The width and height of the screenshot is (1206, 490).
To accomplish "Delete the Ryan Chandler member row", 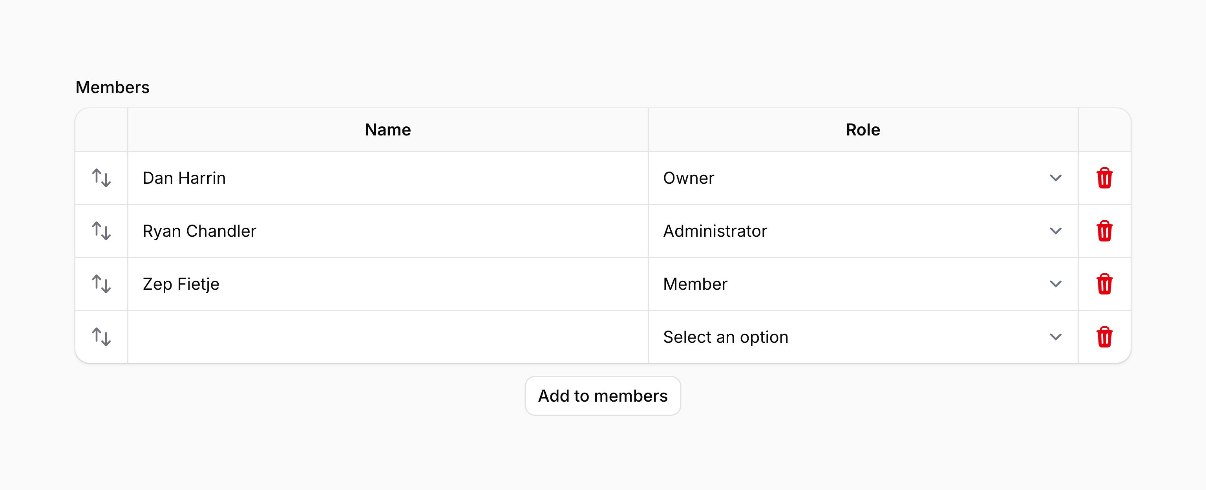I will click(1104, 231).
